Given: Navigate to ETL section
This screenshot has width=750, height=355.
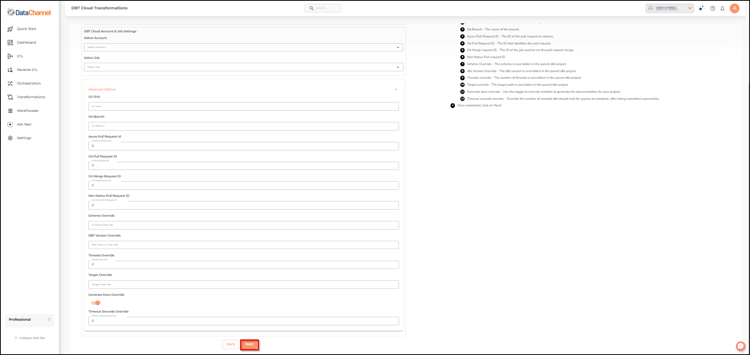Looking at the screenshot, I should pyautogui.click(x=20, y=56).
